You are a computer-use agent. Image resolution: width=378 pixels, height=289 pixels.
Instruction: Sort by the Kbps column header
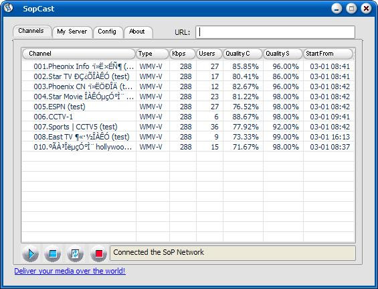coord(182,54)
